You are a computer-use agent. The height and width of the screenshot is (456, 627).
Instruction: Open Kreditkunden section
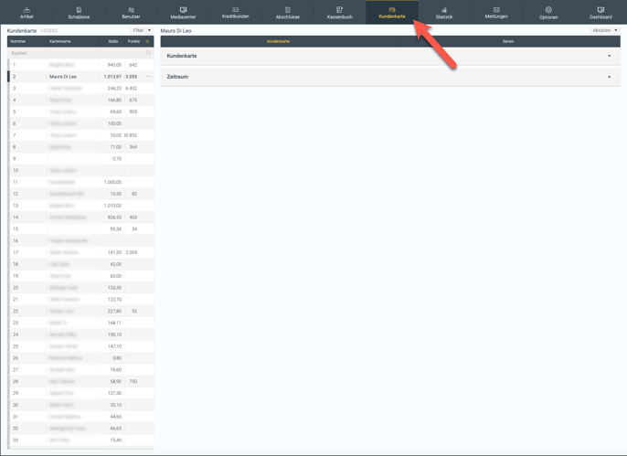pyautogui.click(x=235, y=13)
